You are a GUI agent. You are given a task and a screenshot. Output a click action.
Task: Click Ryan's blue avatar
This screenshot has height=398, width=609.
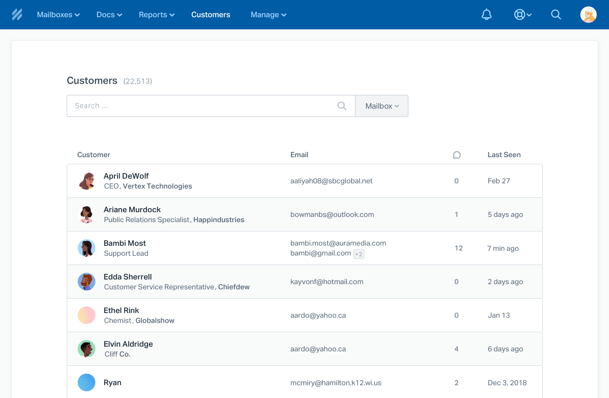click(86, 382)
